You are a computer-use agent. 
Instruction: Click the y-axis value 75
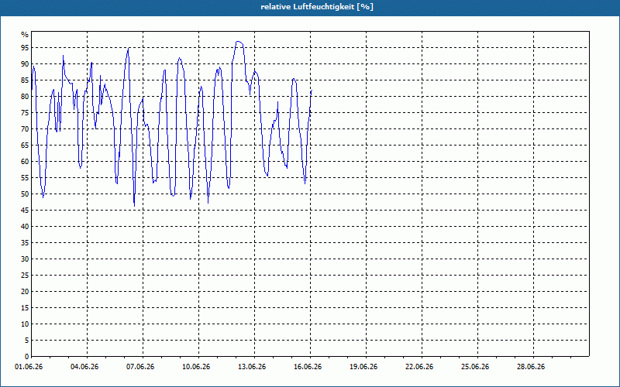pos(25,112)
